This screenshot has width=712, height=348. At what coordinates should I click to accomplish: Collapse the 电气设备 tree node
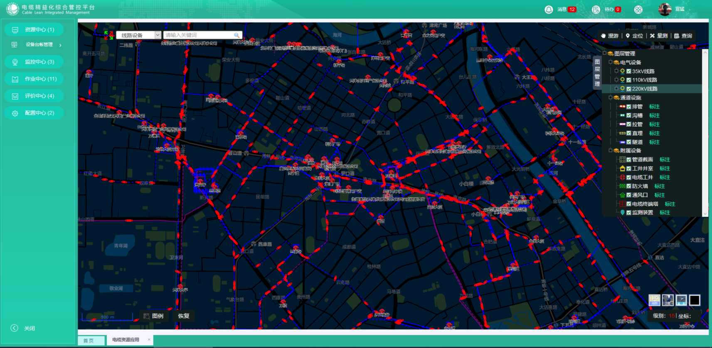610,62
